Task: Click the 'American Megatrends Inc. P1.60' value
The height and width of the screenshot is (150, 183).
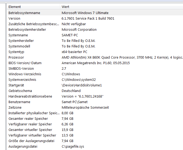Action: (96, 63)
